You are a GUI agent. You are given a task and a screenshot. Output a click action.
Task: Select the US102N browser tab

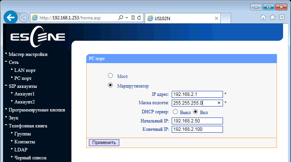pos(182,18)
